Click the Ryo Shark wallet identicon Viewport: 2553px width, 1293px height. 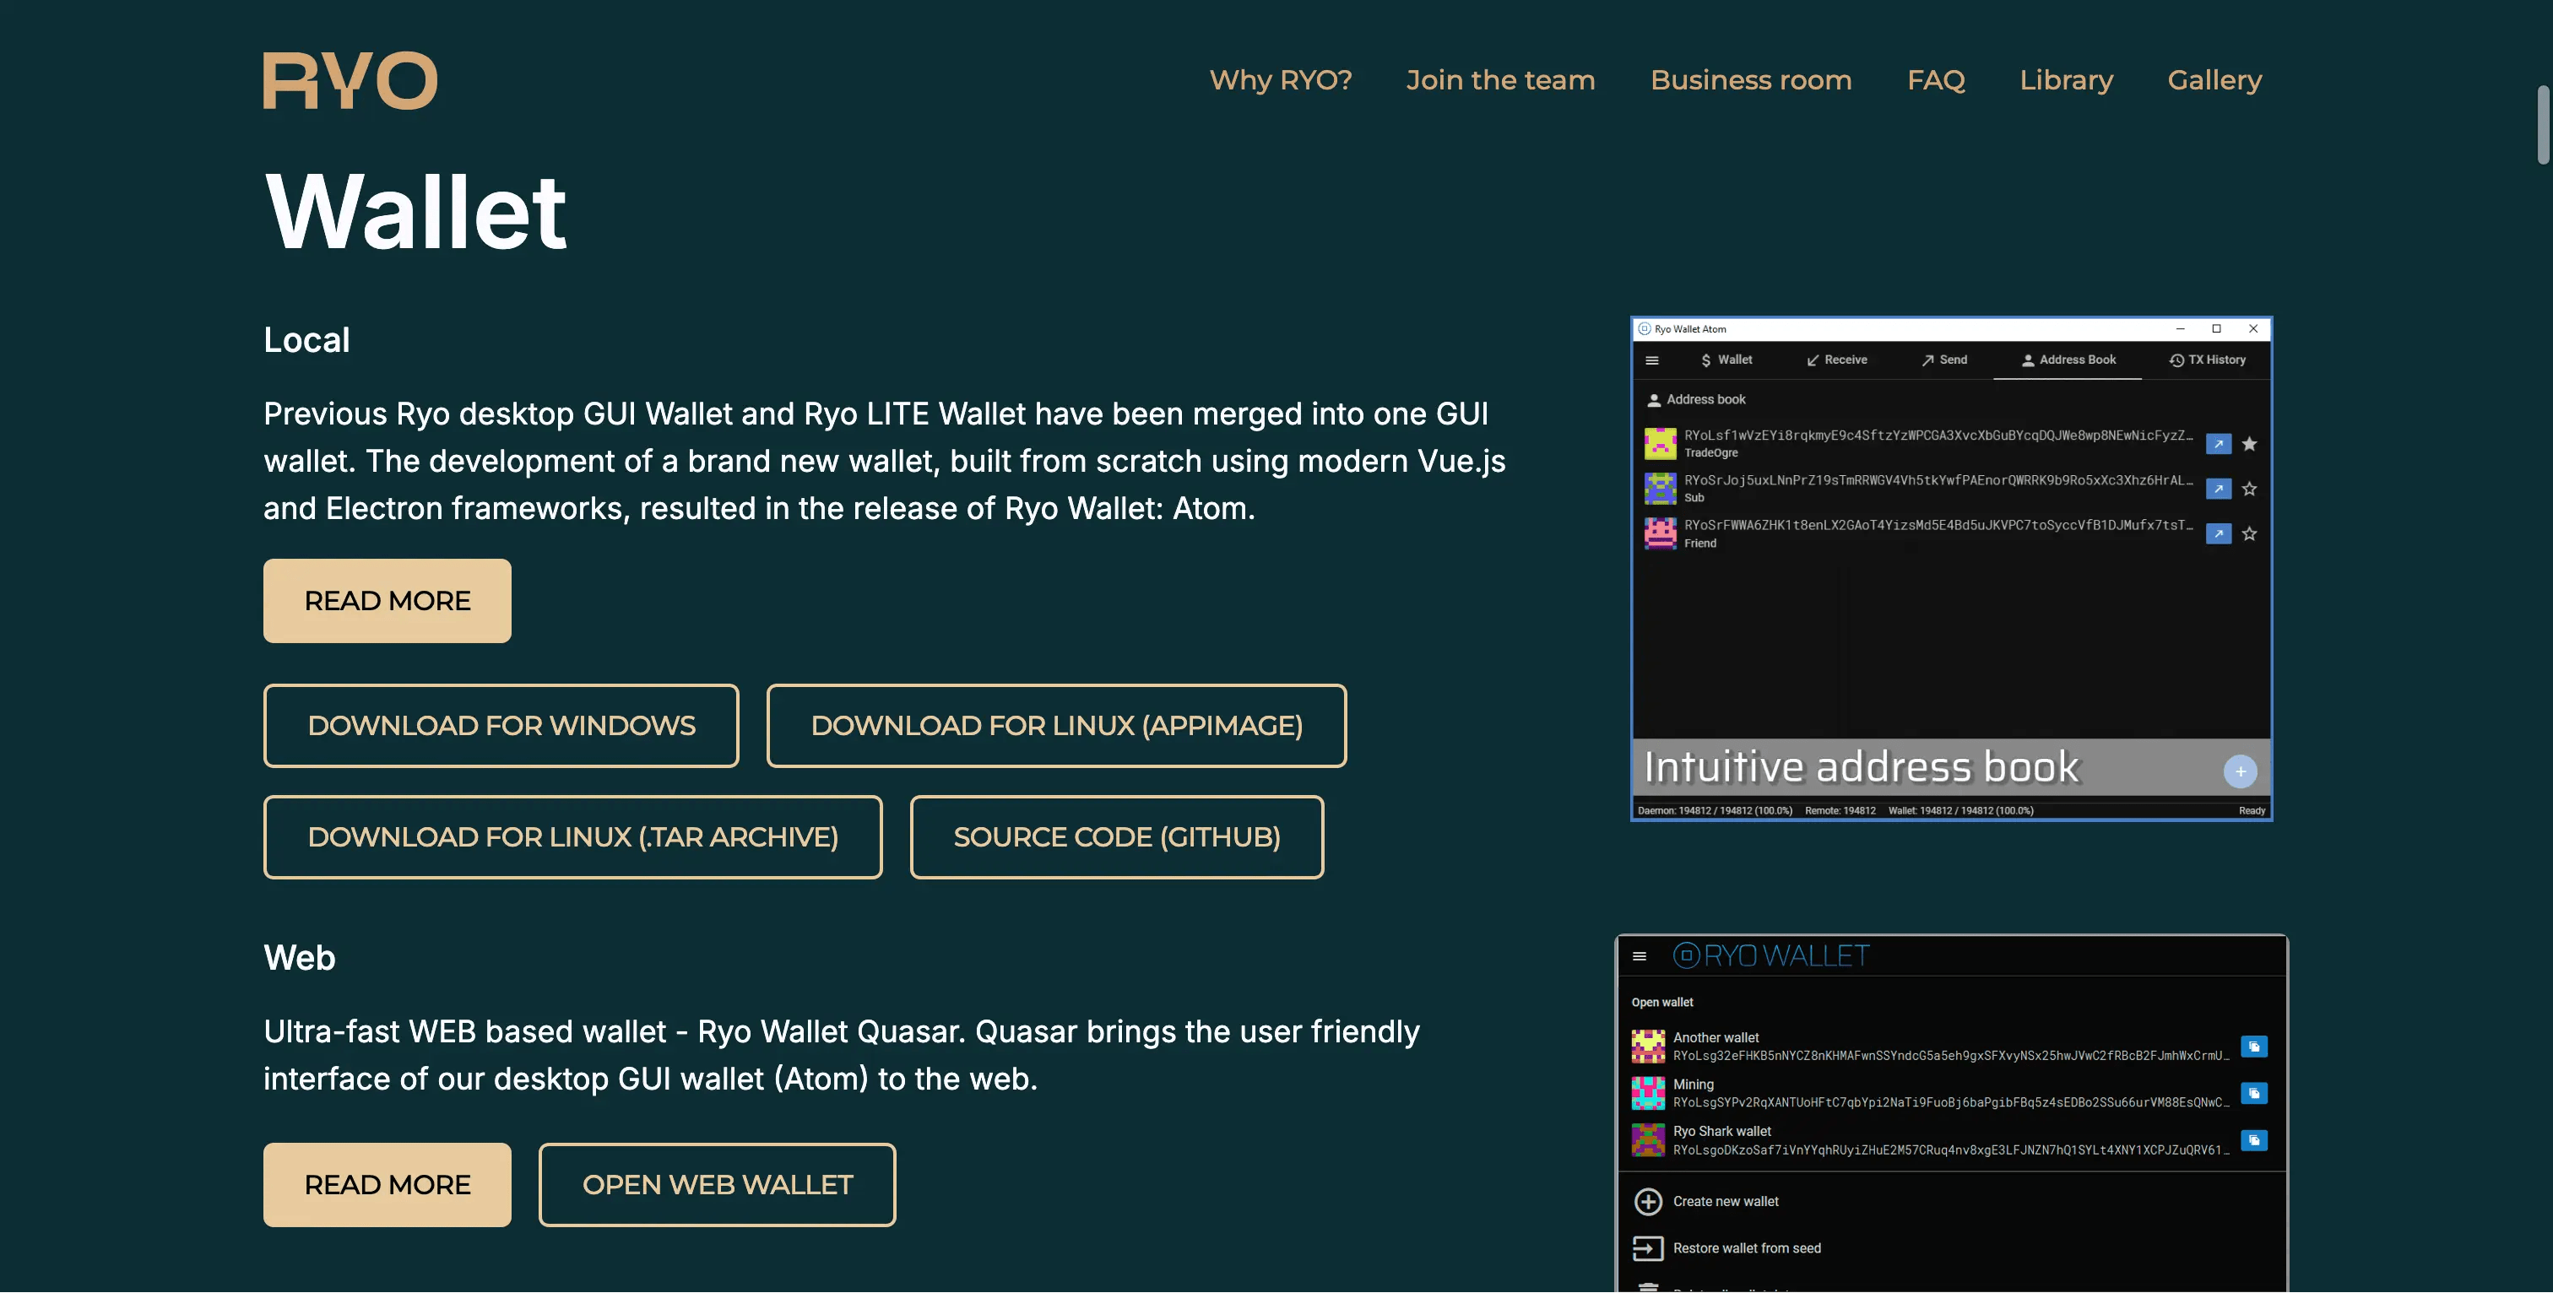[x=1648, y=1140]
